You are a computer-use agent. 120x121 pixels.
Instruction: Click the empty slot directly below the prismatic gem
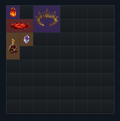point(26,53)
